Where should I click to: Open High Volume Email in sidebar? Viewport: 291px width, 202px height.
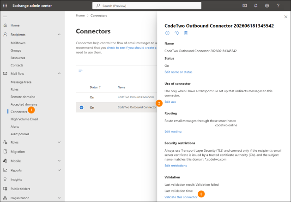click(x=24, y=119)
